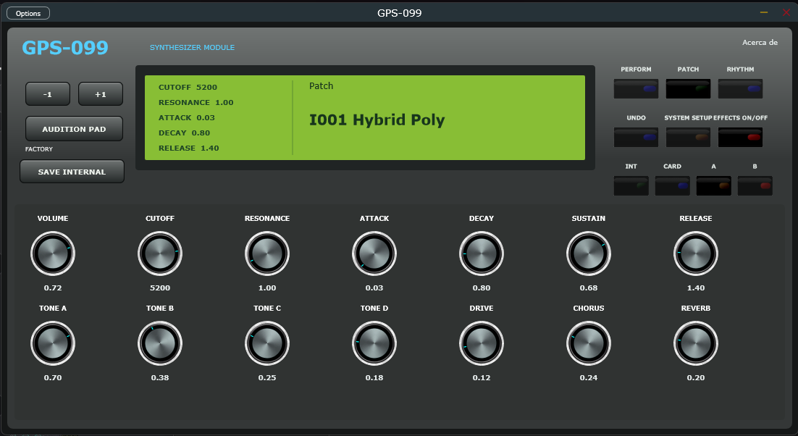Click the TONE A knob

tap(53, 343)
